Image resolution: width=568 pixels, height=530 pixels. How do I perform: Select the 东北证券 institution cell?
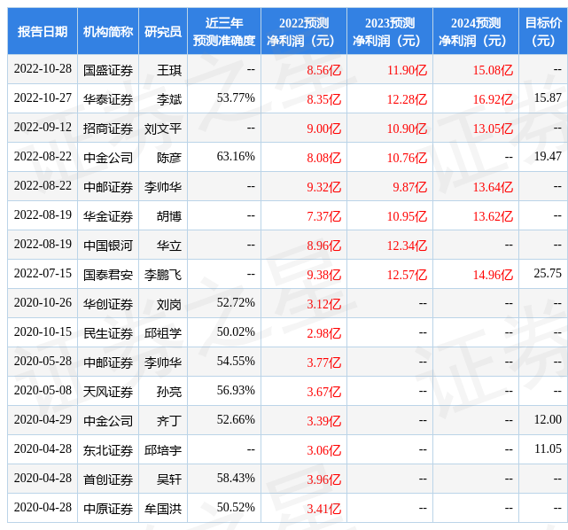coord(108,450)
